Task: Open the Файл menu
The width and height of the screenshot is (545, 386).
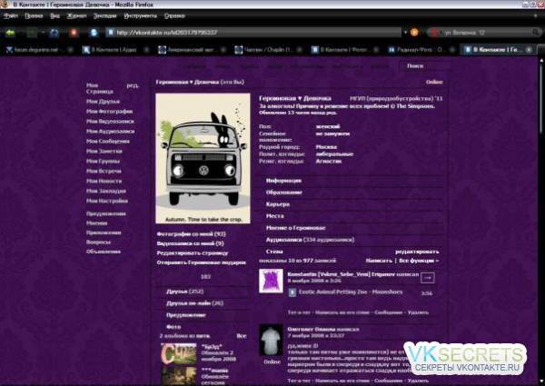Action: (x=11, y=15)
